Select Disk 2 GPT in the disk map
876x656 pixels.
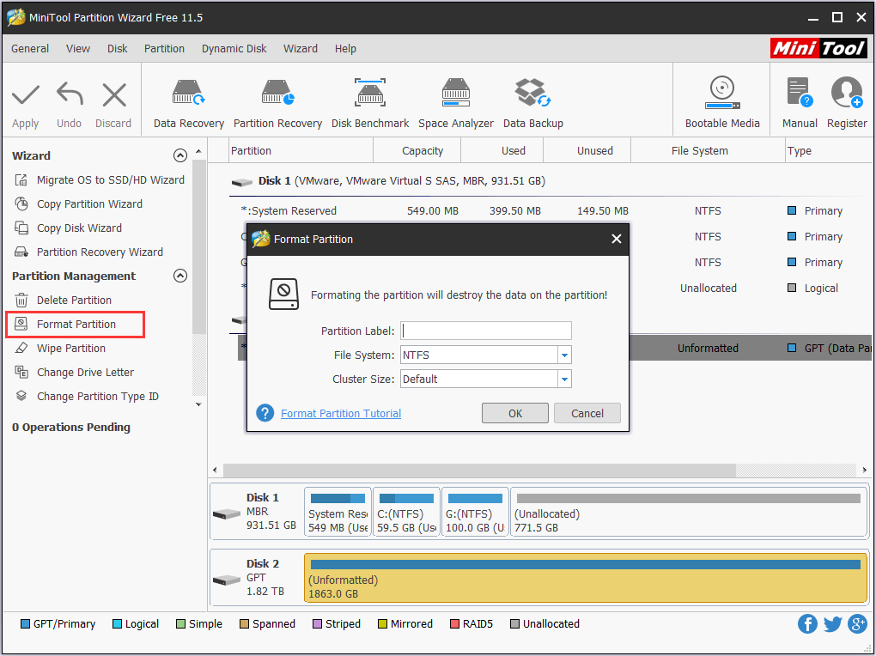[256, 578]
